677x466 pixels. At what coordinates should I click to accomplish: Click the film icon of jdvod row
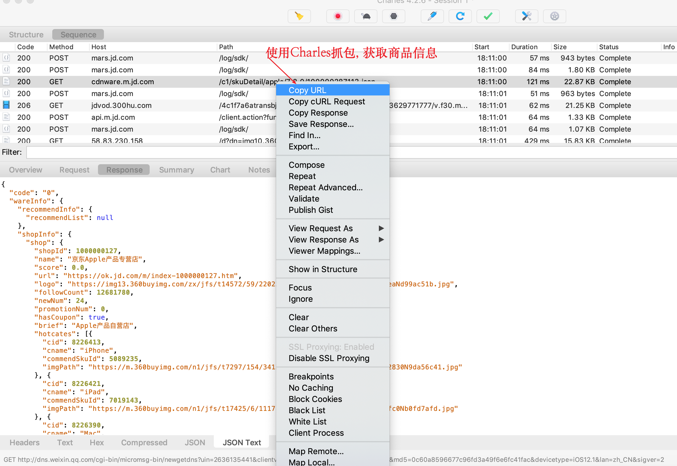pos(6,105)
